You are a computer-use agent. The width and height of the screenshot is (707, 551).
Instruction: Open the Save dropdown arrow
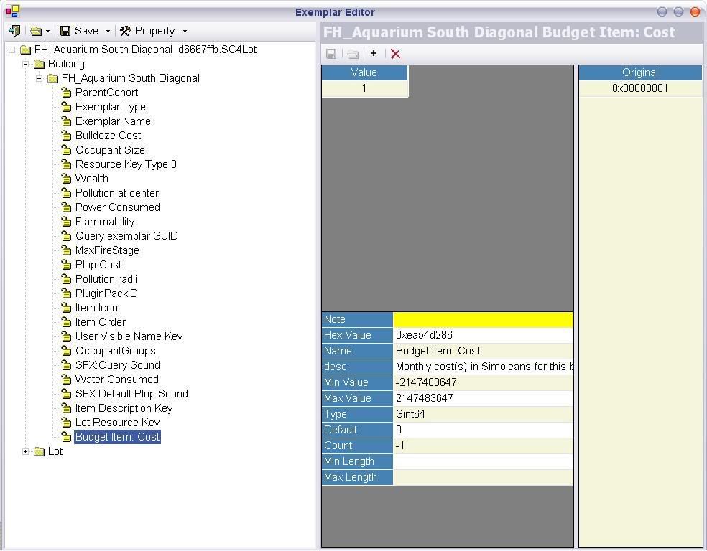[x=108, y=32]
